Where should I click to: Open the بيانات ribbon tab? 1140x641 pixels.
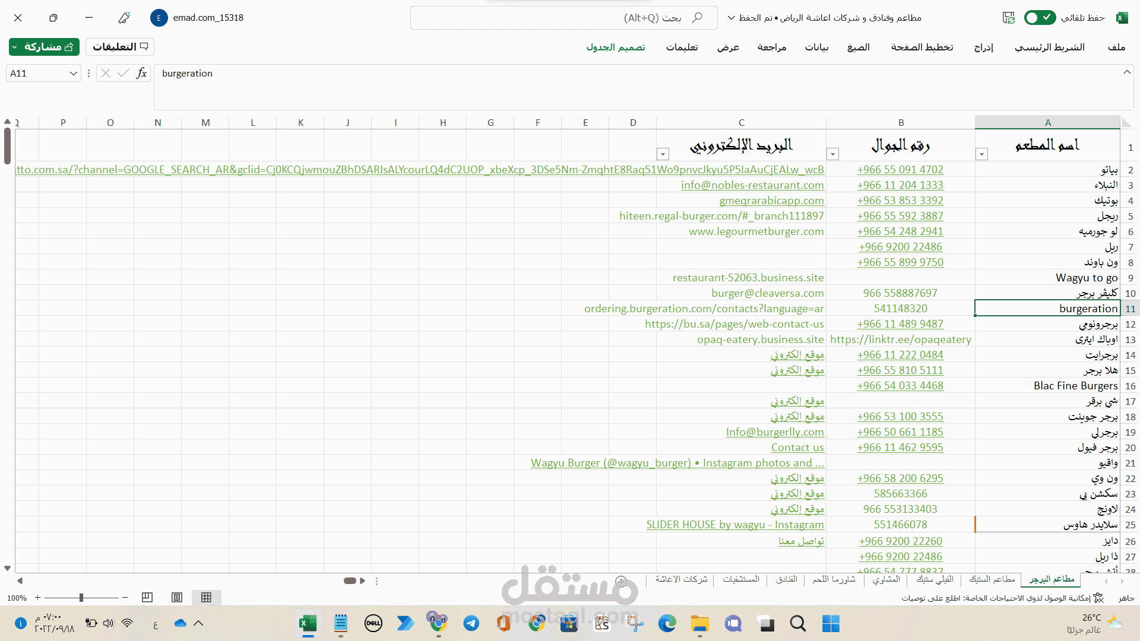point(816,47)
